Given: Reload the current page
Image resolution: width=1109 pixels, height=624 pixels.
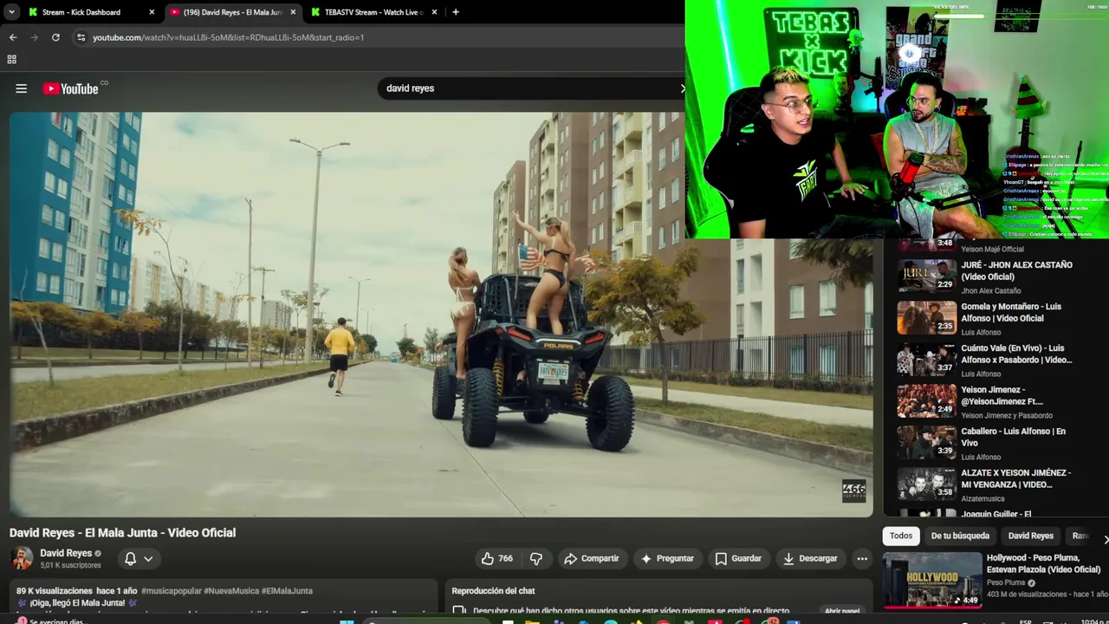Looking at the screenshot, I should pos(55,37).
